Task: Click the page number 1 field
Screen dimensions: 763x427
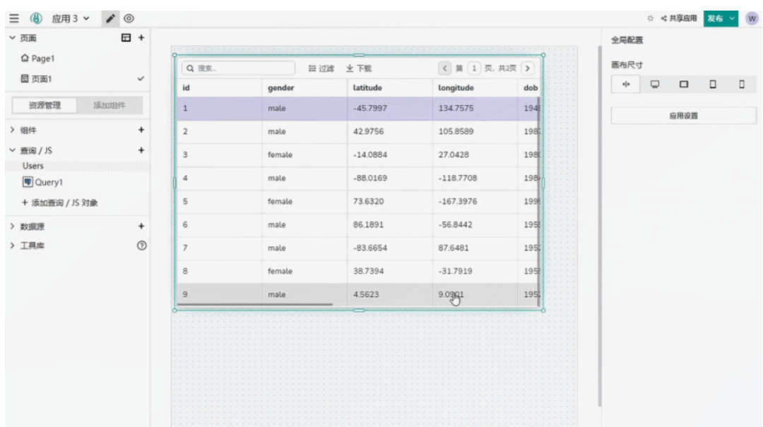Action: point(474,68)
